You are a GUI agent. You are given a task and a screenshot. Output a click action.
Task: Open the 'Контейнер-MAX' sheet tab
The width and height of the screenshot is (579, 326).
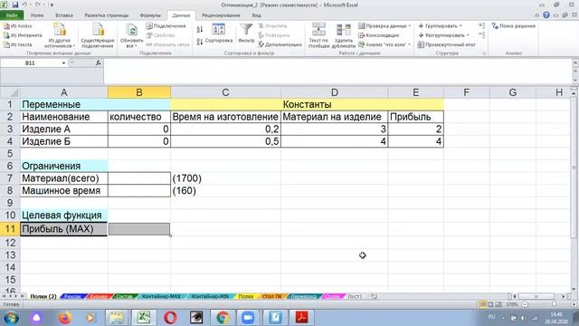[x=161, y=296]
